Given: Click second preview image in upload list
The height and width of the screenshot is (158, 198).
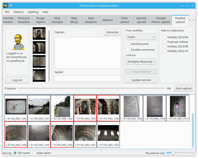Looking at the screenshot, I should pyautogui.click(x=39, y=47).
